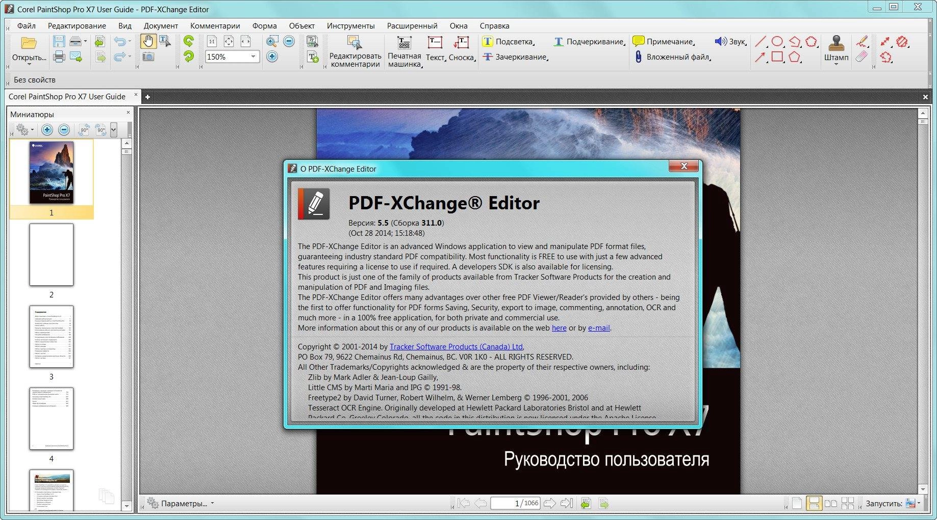The width and height of the screenshot is (937, 520).
Task: Select the Текст text box tool
Action: pos(436,49)
